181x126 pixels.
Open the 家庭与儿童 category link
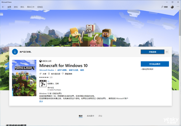(x=73, y=70)
